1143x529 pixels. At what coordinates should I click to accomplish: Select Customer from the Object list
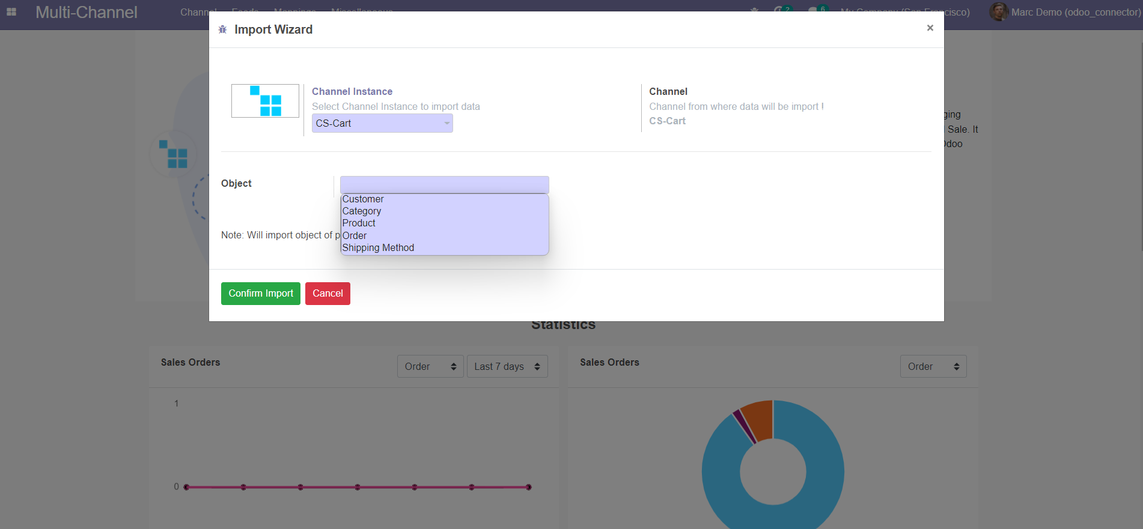(363, 199)
